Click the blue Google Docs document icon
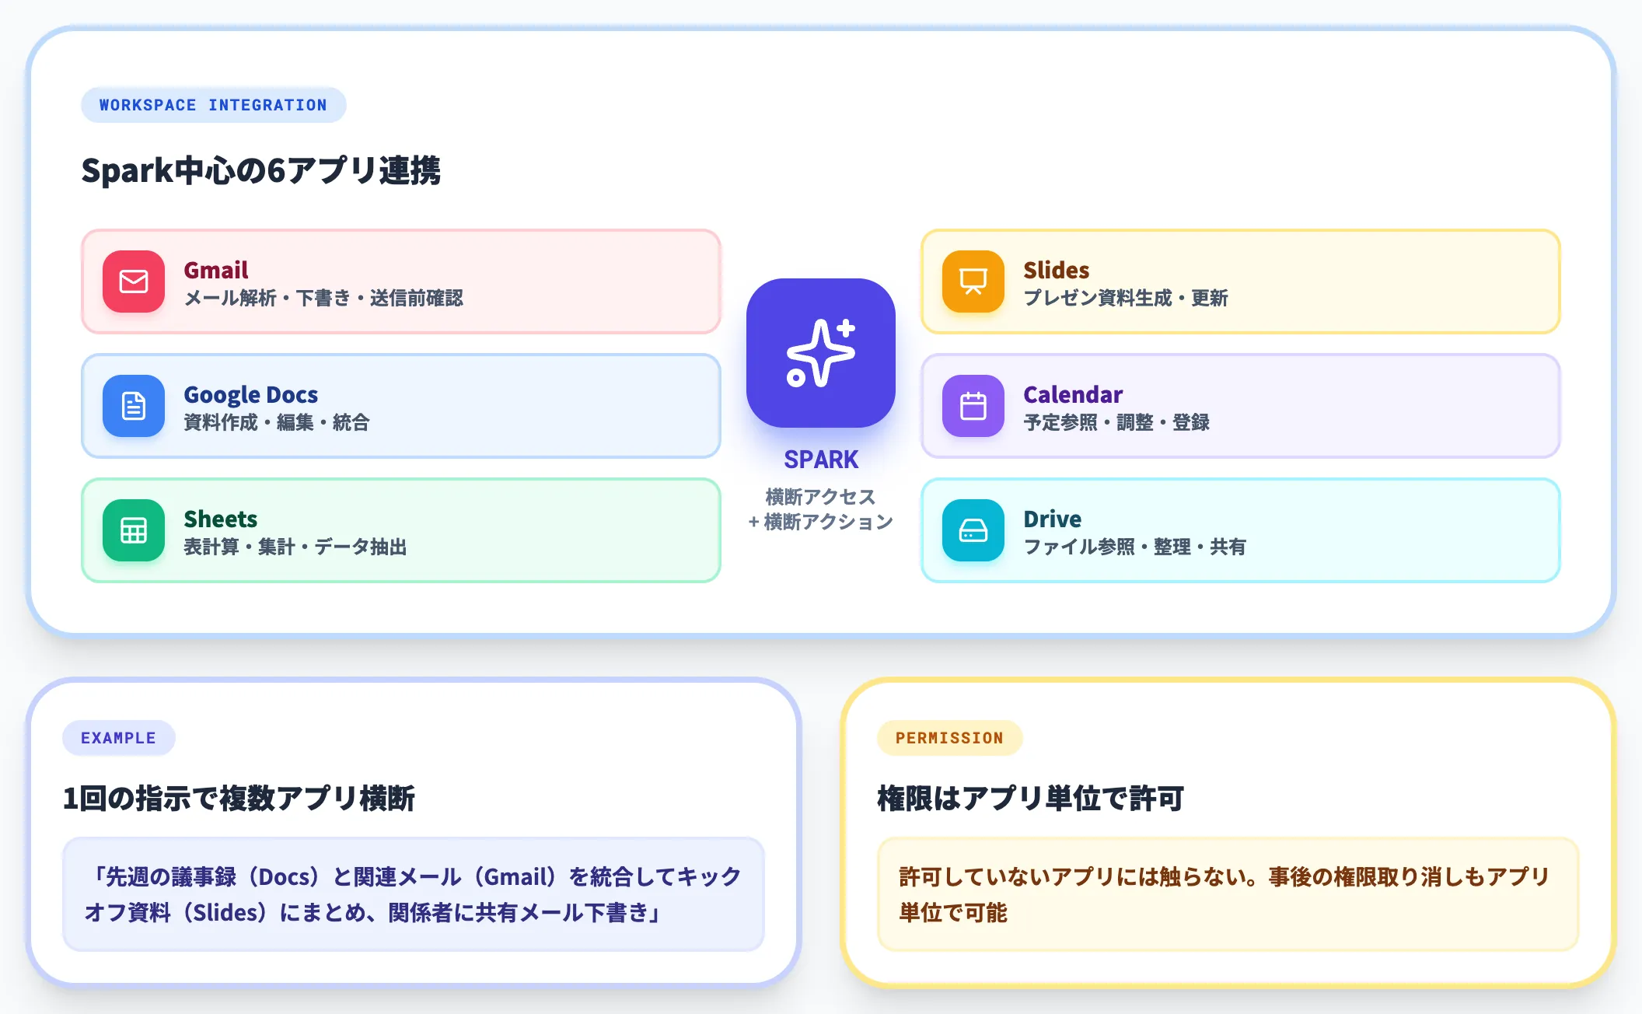 pos(134,406)
